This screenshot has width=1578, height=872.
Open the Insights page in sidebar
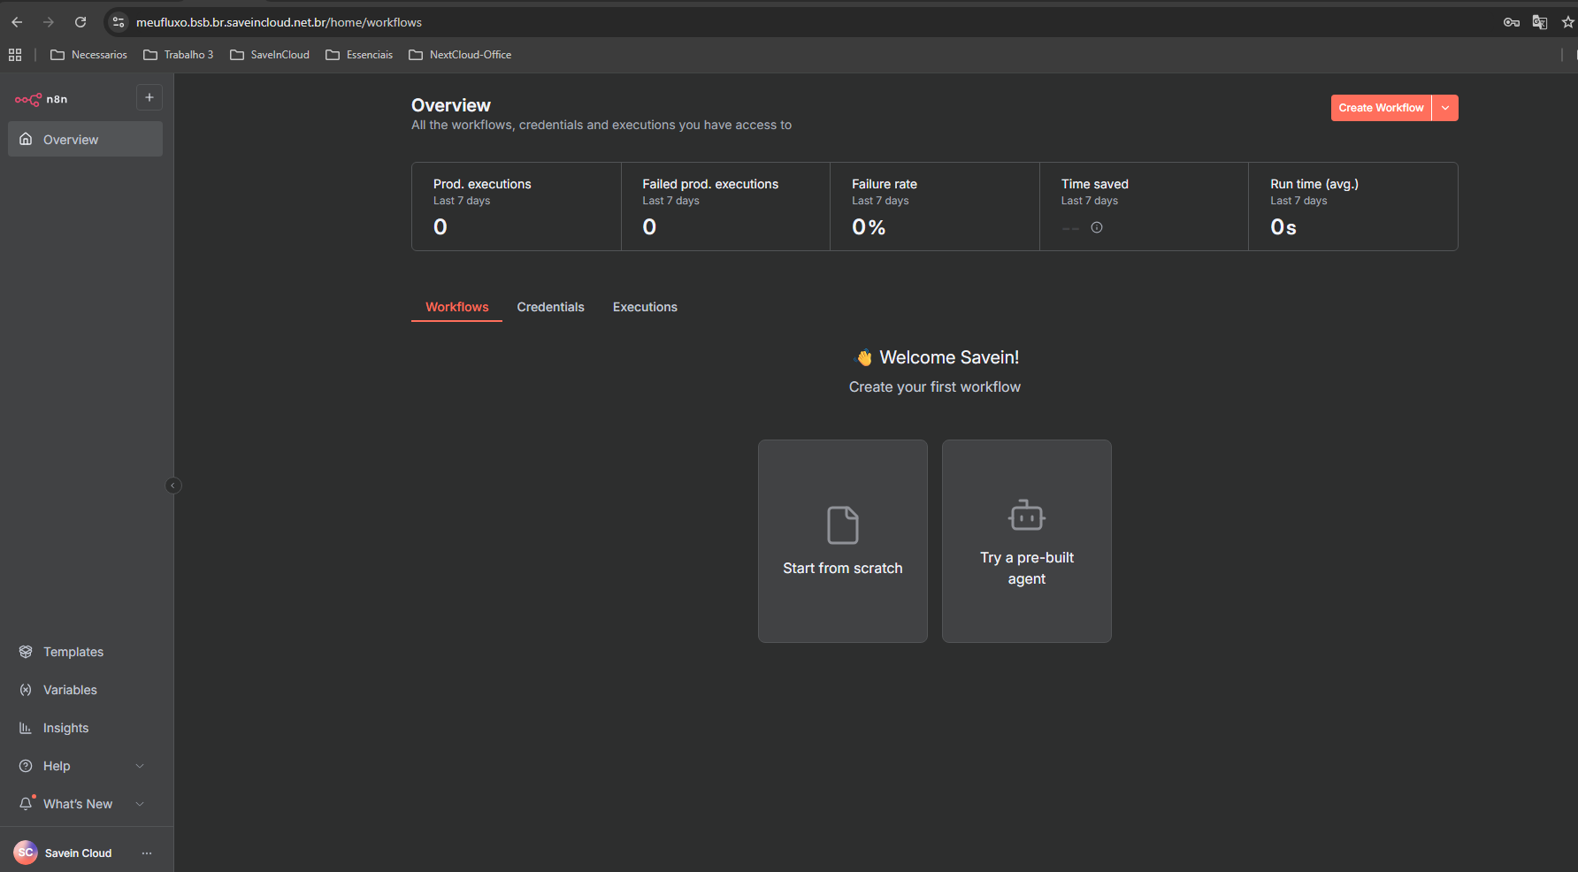tap(65, 728)
